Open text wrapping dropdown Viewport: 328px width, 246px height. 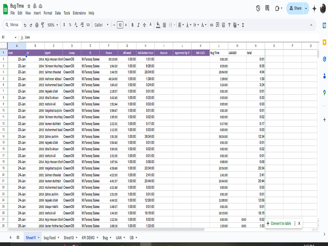pyautogui.click(x=196, y=25)
